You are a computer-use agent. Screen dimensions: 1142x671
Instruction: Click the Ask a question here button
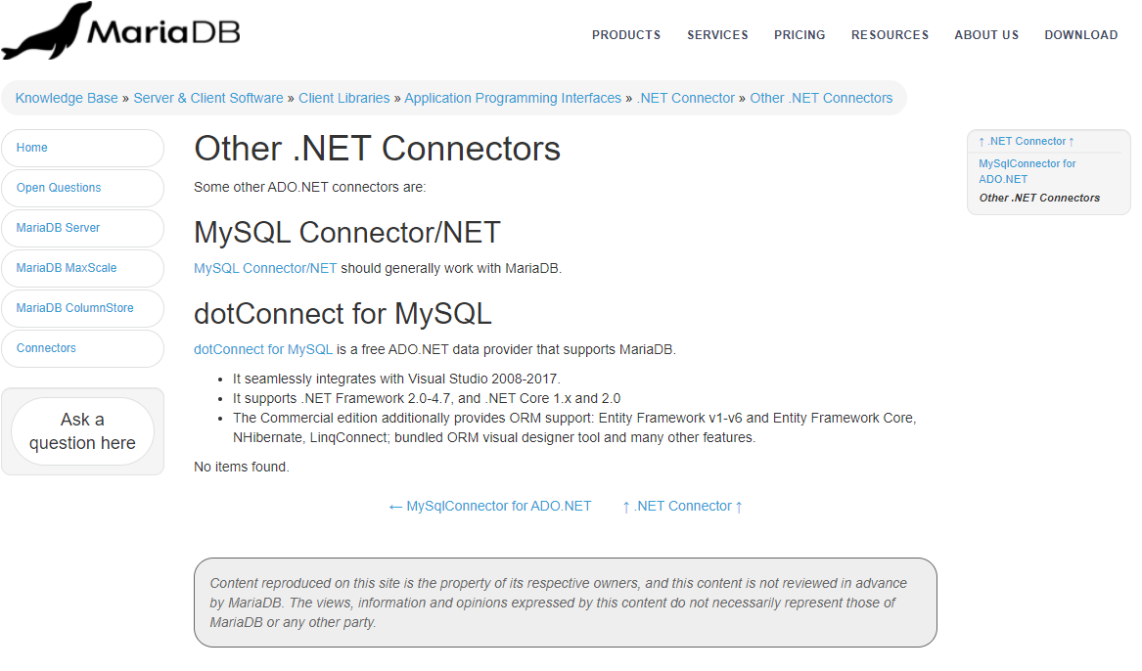point(82,431)
